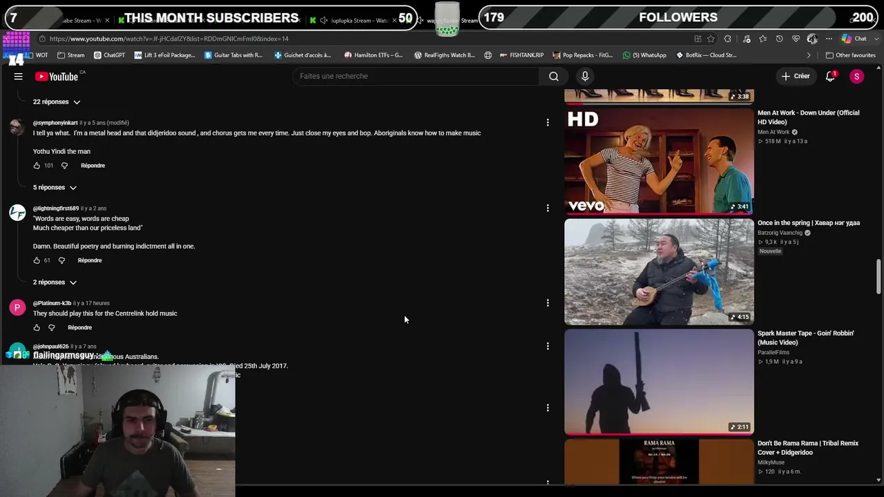Open @symphonyinkart channel link

(x=55, y=123)
